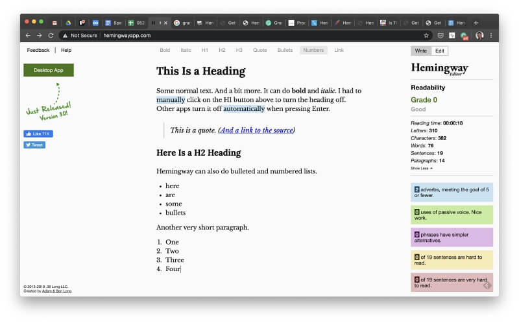Screen dimensions: 519x323
Task: Switch to the 'Spe' Google Docs tab
Action: (114, 23)
